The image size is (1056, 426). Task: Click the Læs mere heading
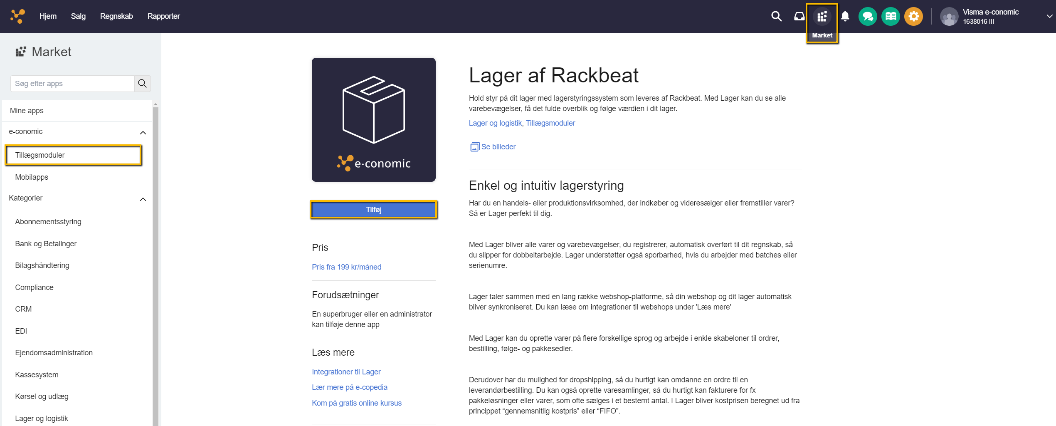(333, 352)
